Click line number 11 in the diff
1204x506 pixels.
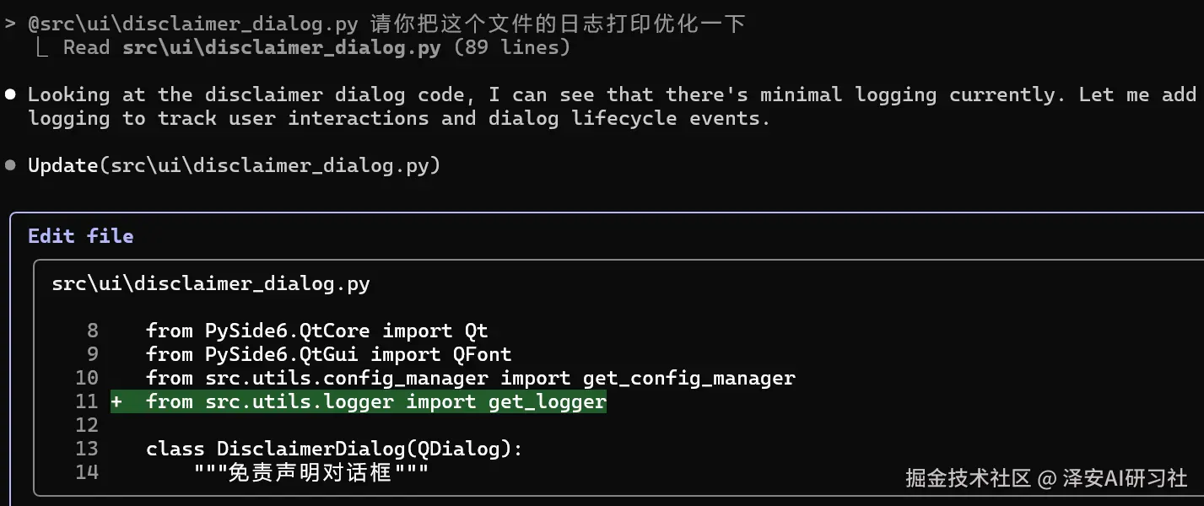pos(87,402)
